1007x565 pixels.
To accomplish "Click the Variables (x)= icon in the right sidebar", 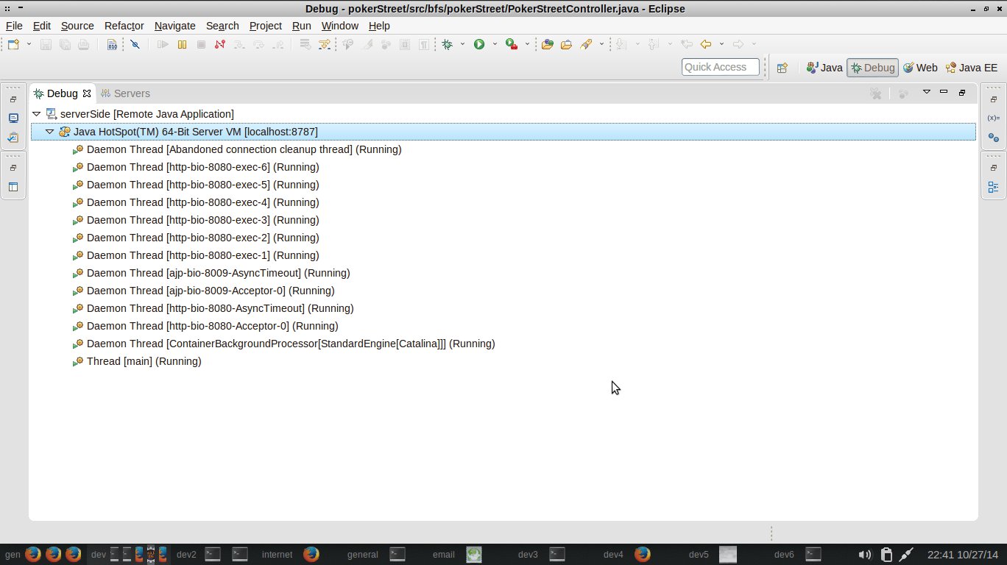I will [x=993, y=118].
